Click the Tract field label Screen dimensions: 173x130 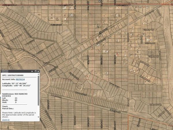click(x=5, y=106)
